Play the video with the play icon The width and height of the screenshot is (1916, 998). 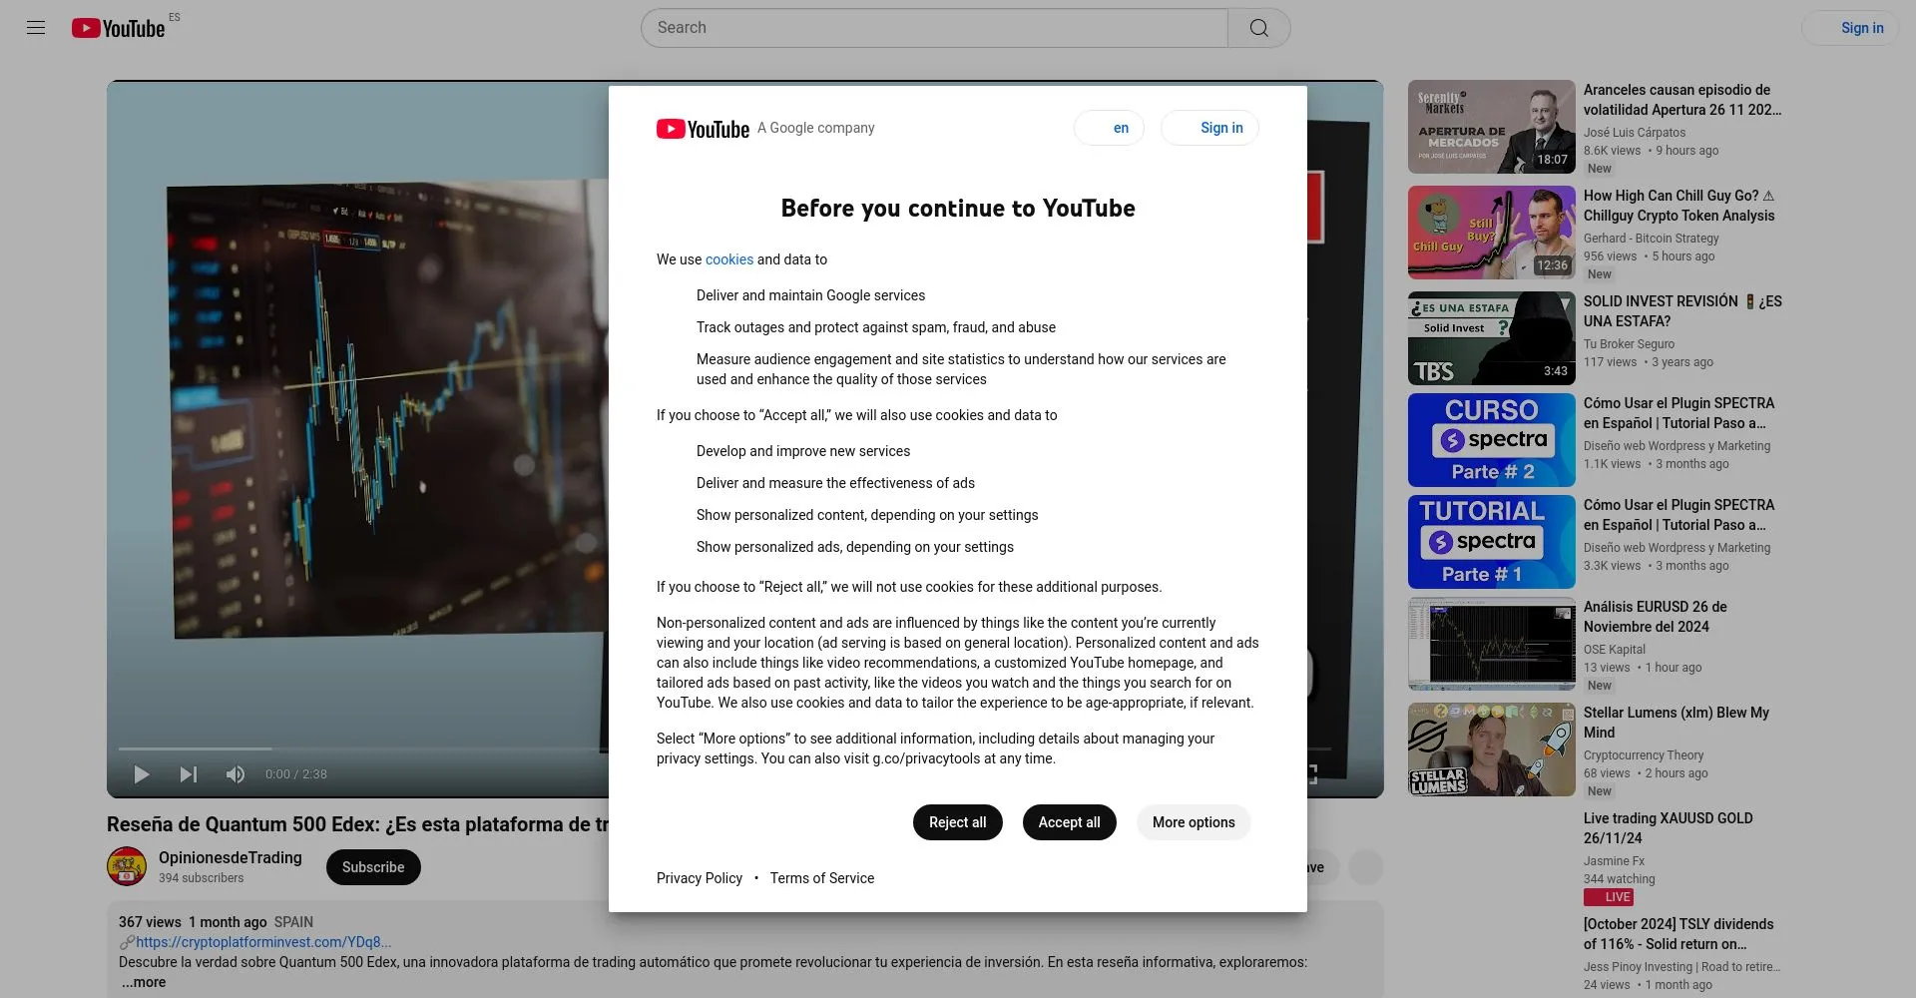tap(142, 774)
